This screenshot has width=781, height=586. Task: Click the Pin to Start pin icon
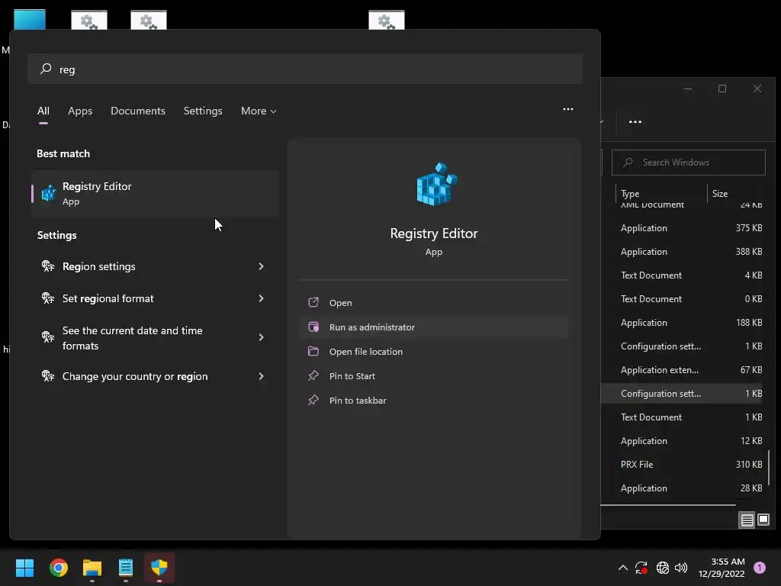tap(313, 375)
